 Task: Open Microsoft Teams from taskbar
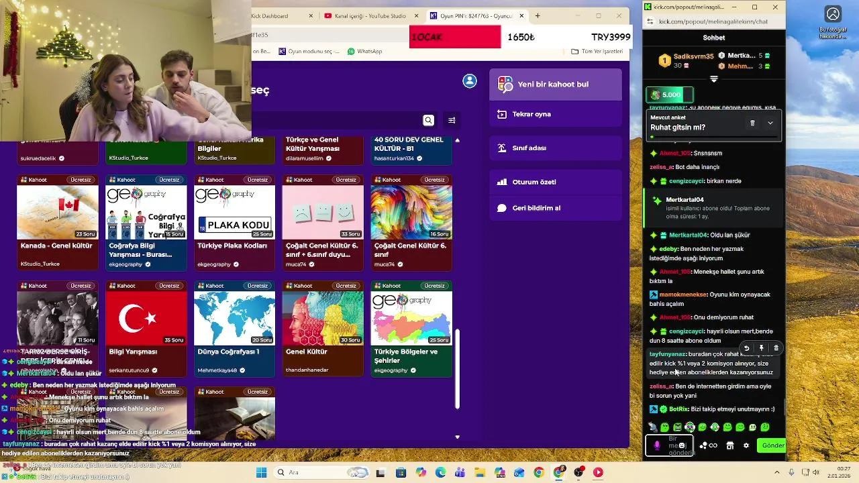point(460,472)
